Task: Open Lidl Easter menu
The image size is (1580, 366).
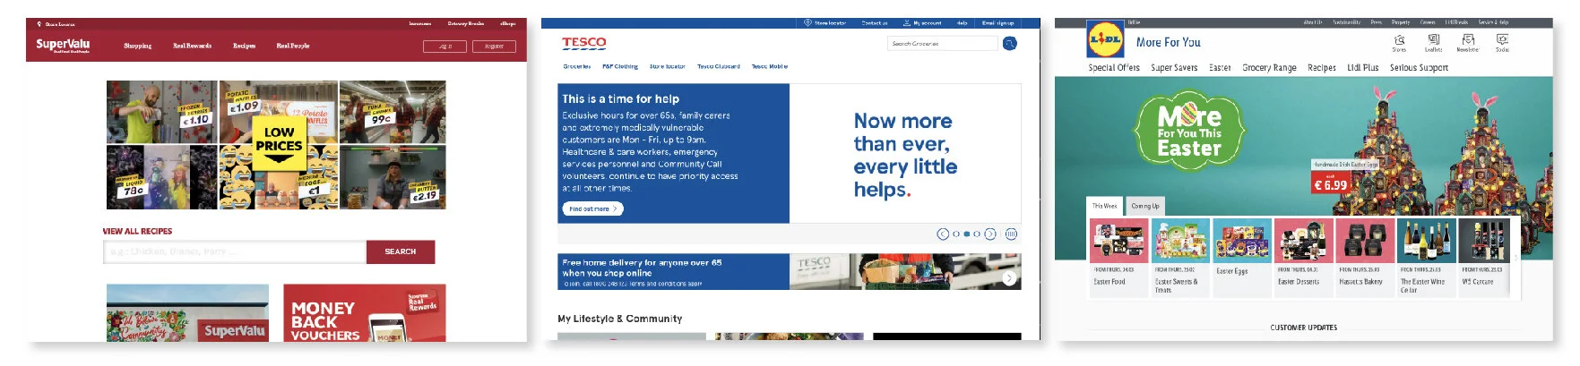Action: point(1220,68)
